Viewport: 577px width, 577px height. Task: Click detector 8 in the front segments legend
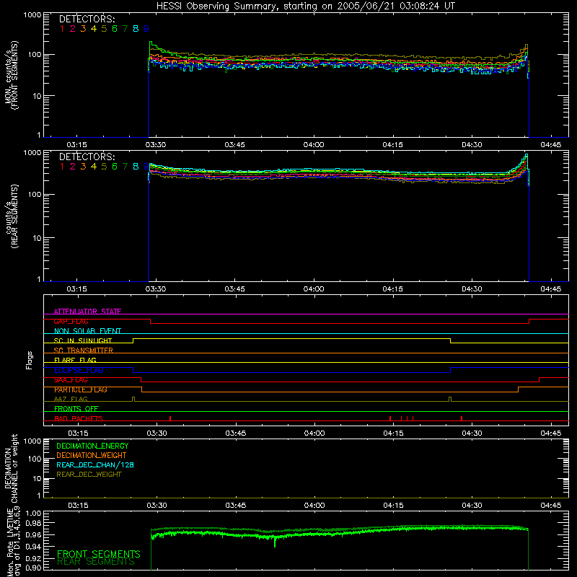136,29
